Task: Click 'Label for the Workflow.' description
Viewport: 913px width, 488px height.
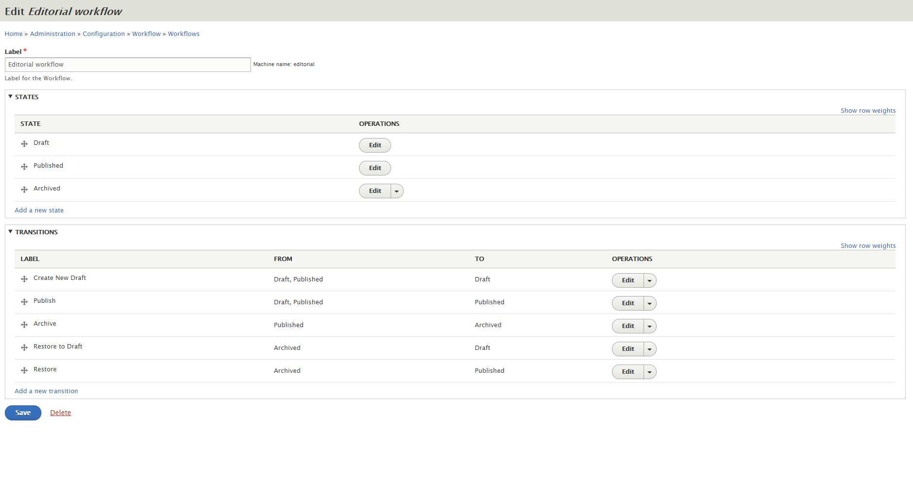Action: [x=38, y=78]
